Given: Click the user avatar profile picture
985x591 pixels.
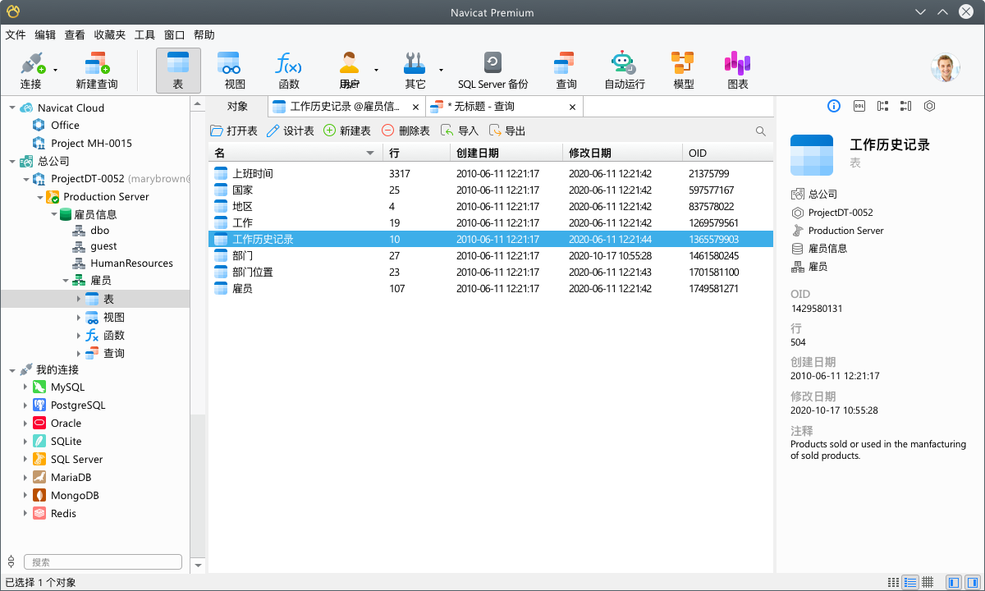Looking at the screenshot, I should click(946, 68).
